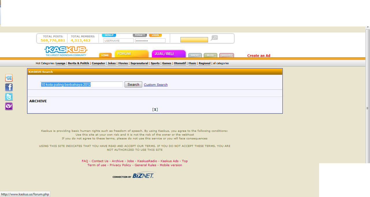Click page number 1 in archive

tap(155, 109)
